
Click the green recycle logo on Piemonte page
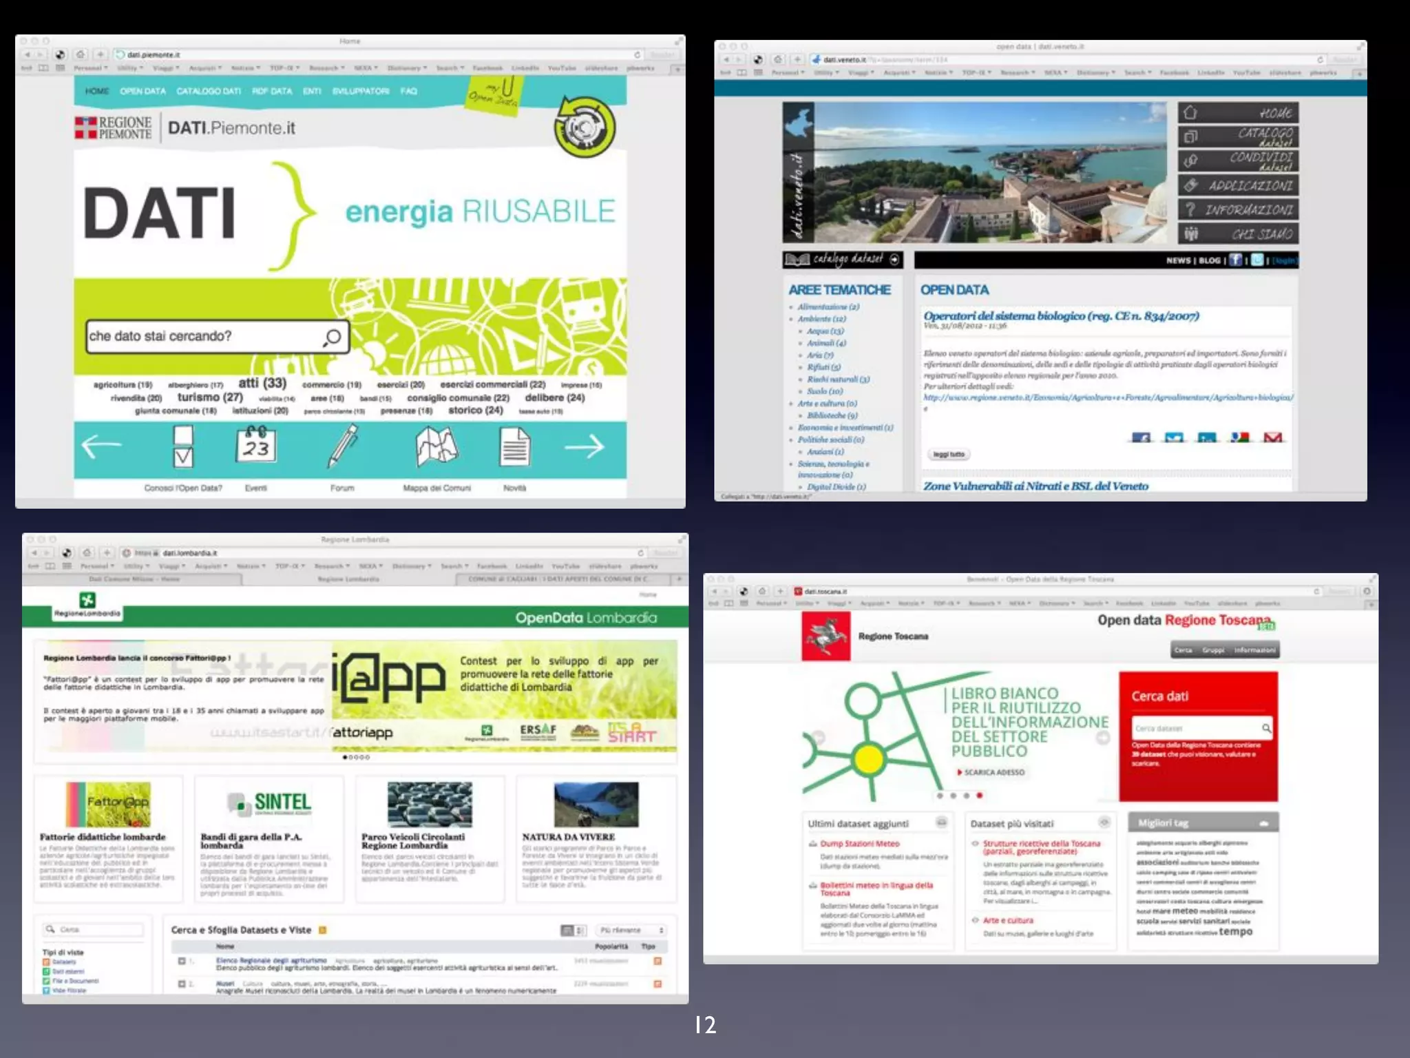(x=585, y=127)
